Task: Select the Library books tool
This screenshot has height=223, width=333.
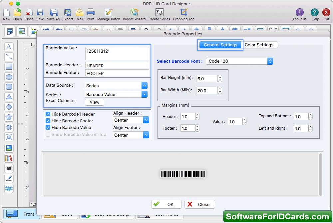Action: point(9,158)
